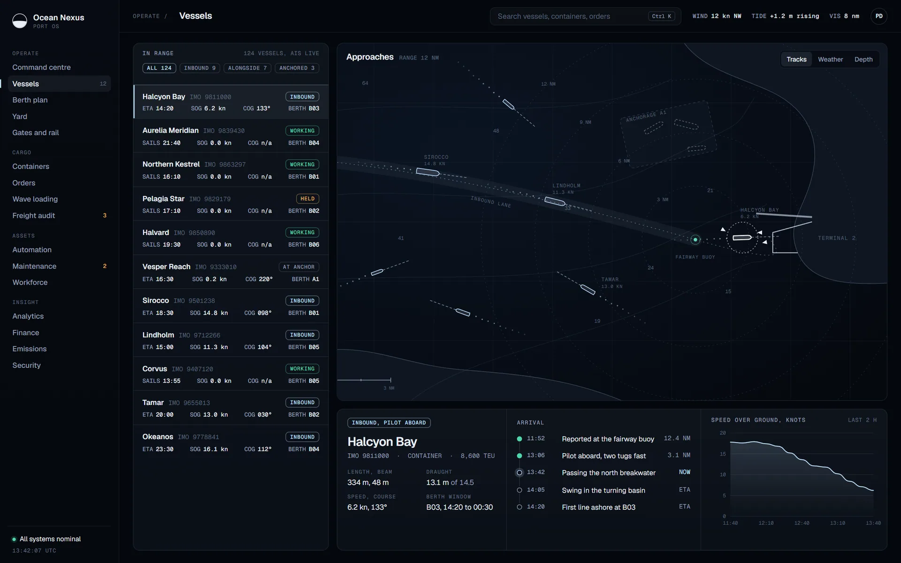Click the 14:20 First line ashore marker
Image resolution: width=901 pixels, height=563 pixels.
519,507
